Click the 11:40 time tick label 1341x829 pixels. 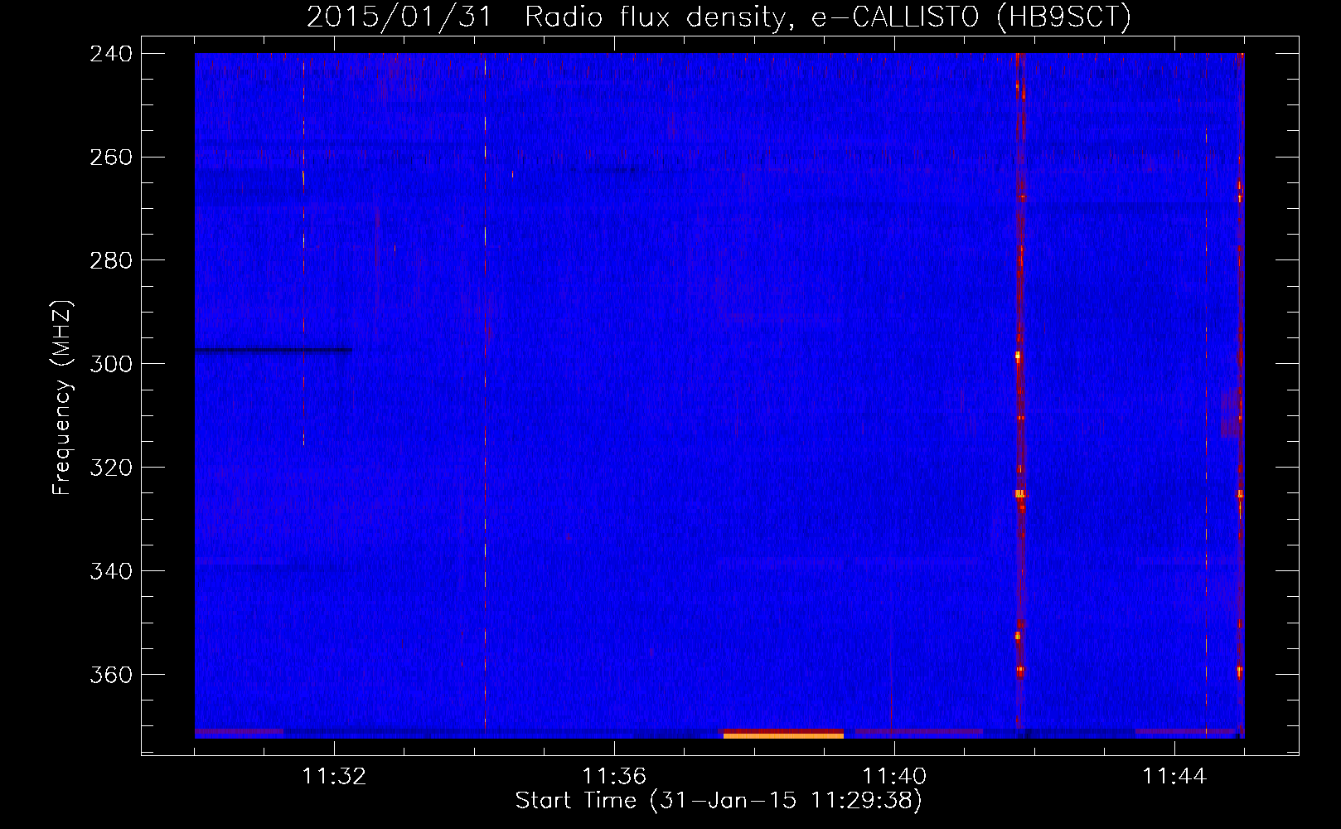[x=894, y=777]
